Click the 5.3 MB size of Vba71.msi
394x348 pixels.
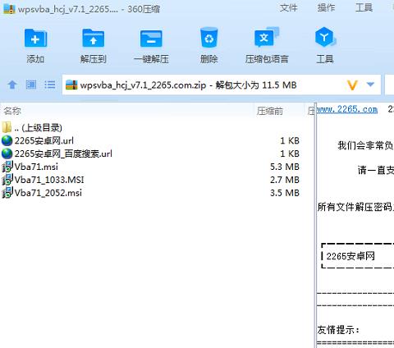285,167
